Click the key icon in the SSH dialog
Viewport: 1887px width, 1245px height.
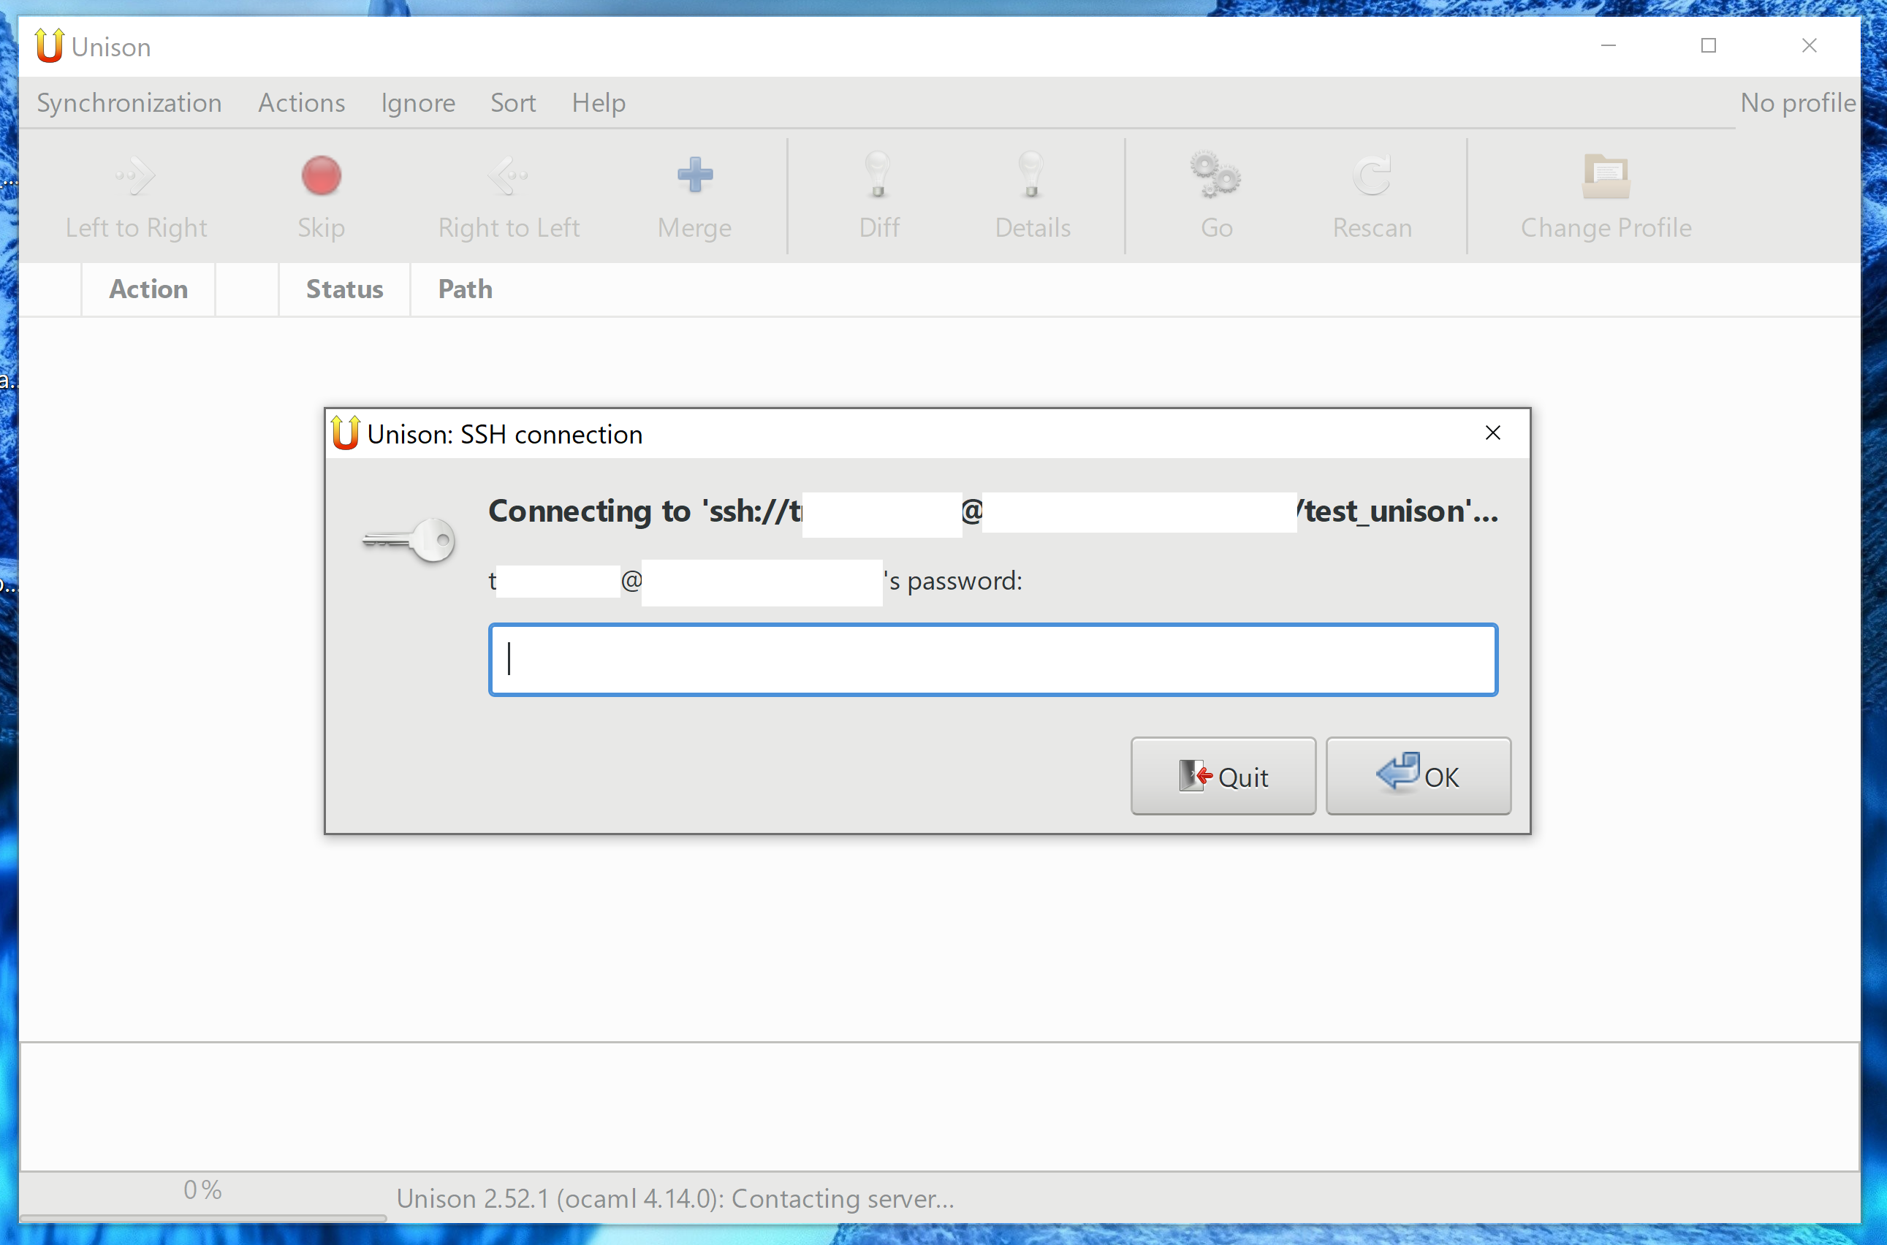click(x=409, y=540)
